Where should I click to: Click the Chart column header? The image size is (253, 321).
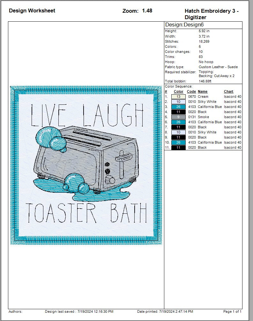pos(228,91)
